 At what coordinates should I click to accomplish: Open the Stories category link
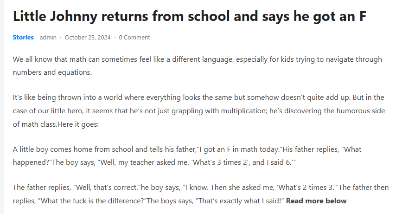pyautogui.click(x=23, y=37)
